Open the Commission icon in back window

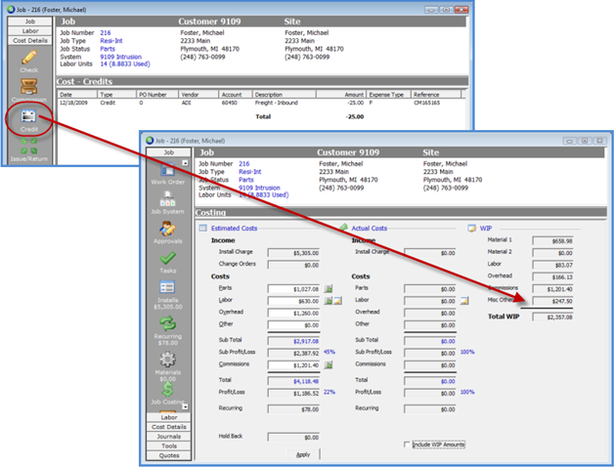pyautogui.click(x=29, y=87)
